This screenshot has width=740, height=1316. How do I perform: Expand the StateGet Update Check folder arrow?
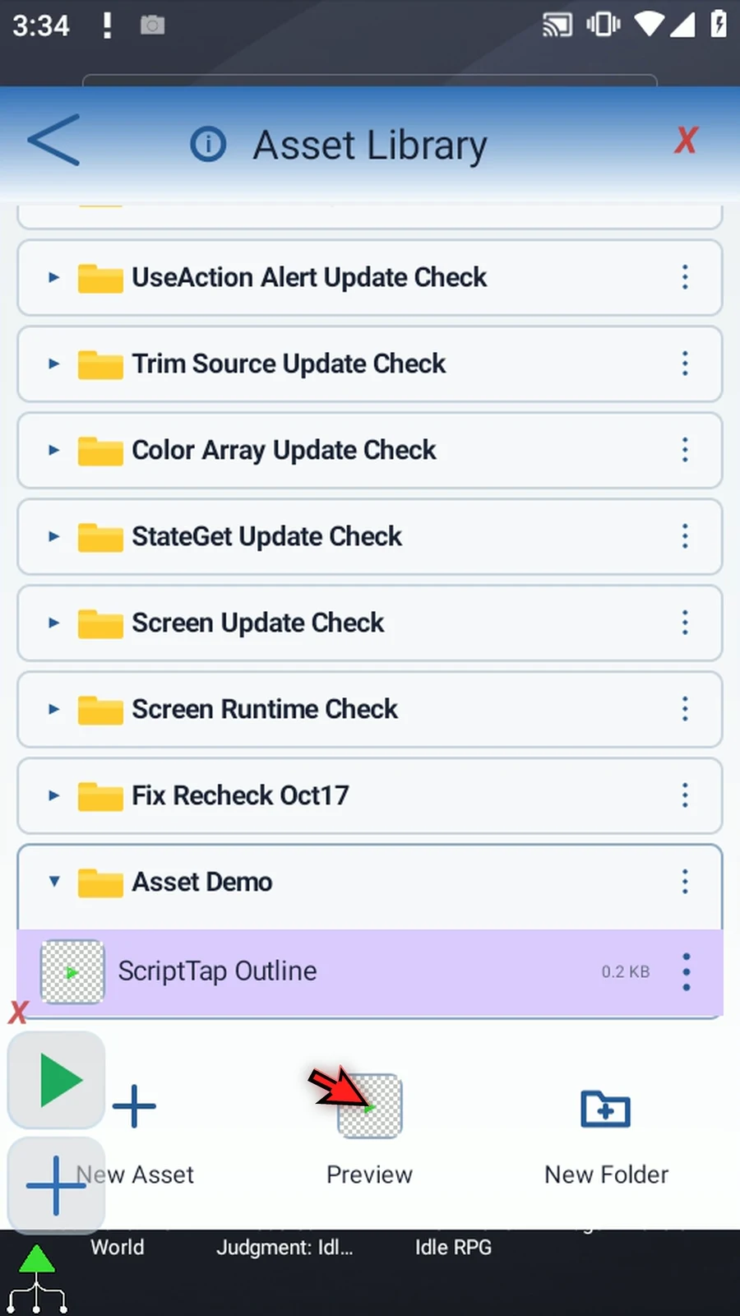54,536
